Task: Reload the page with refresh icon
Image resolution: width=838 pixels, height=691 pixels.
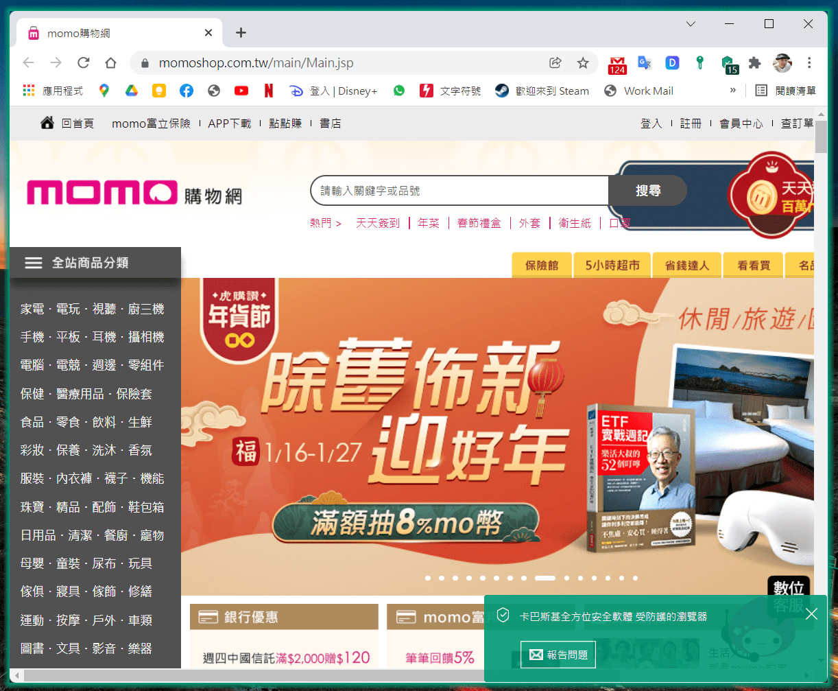Action: pos(84,63)
